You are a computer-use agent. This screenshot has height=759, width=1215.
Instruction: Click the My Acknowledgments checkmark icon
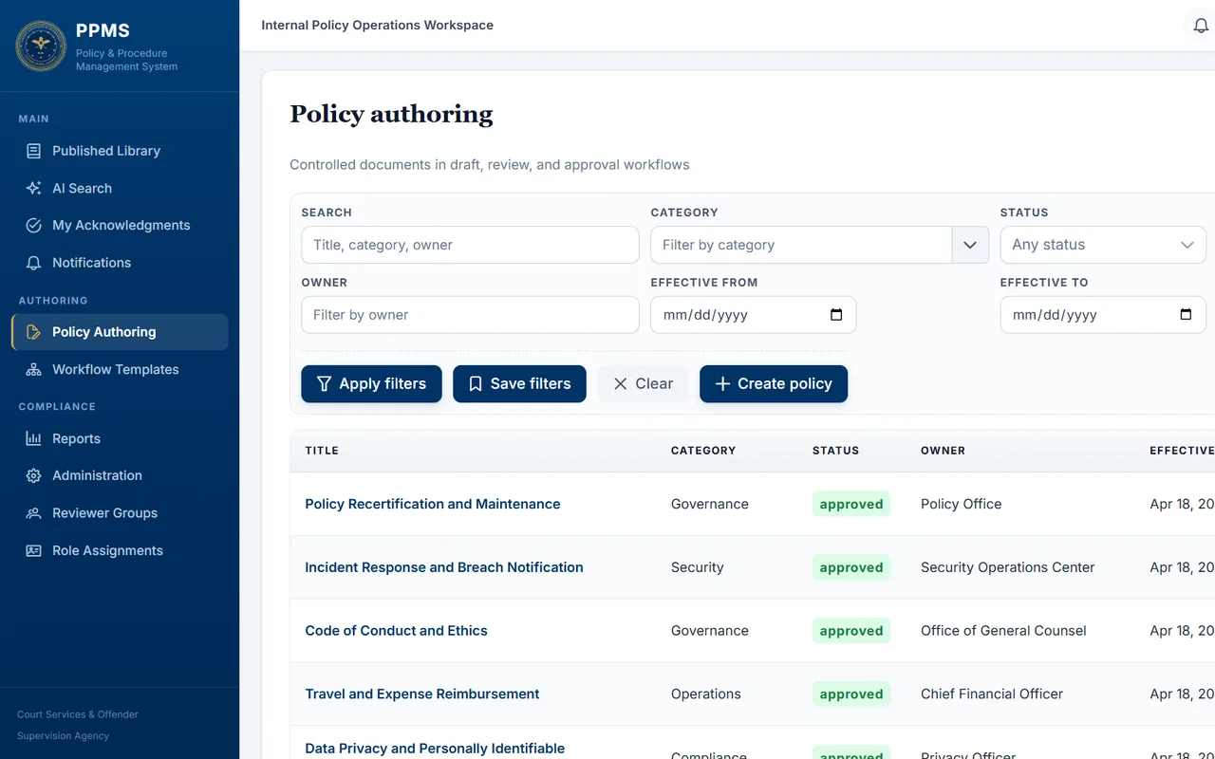point(33,225)
